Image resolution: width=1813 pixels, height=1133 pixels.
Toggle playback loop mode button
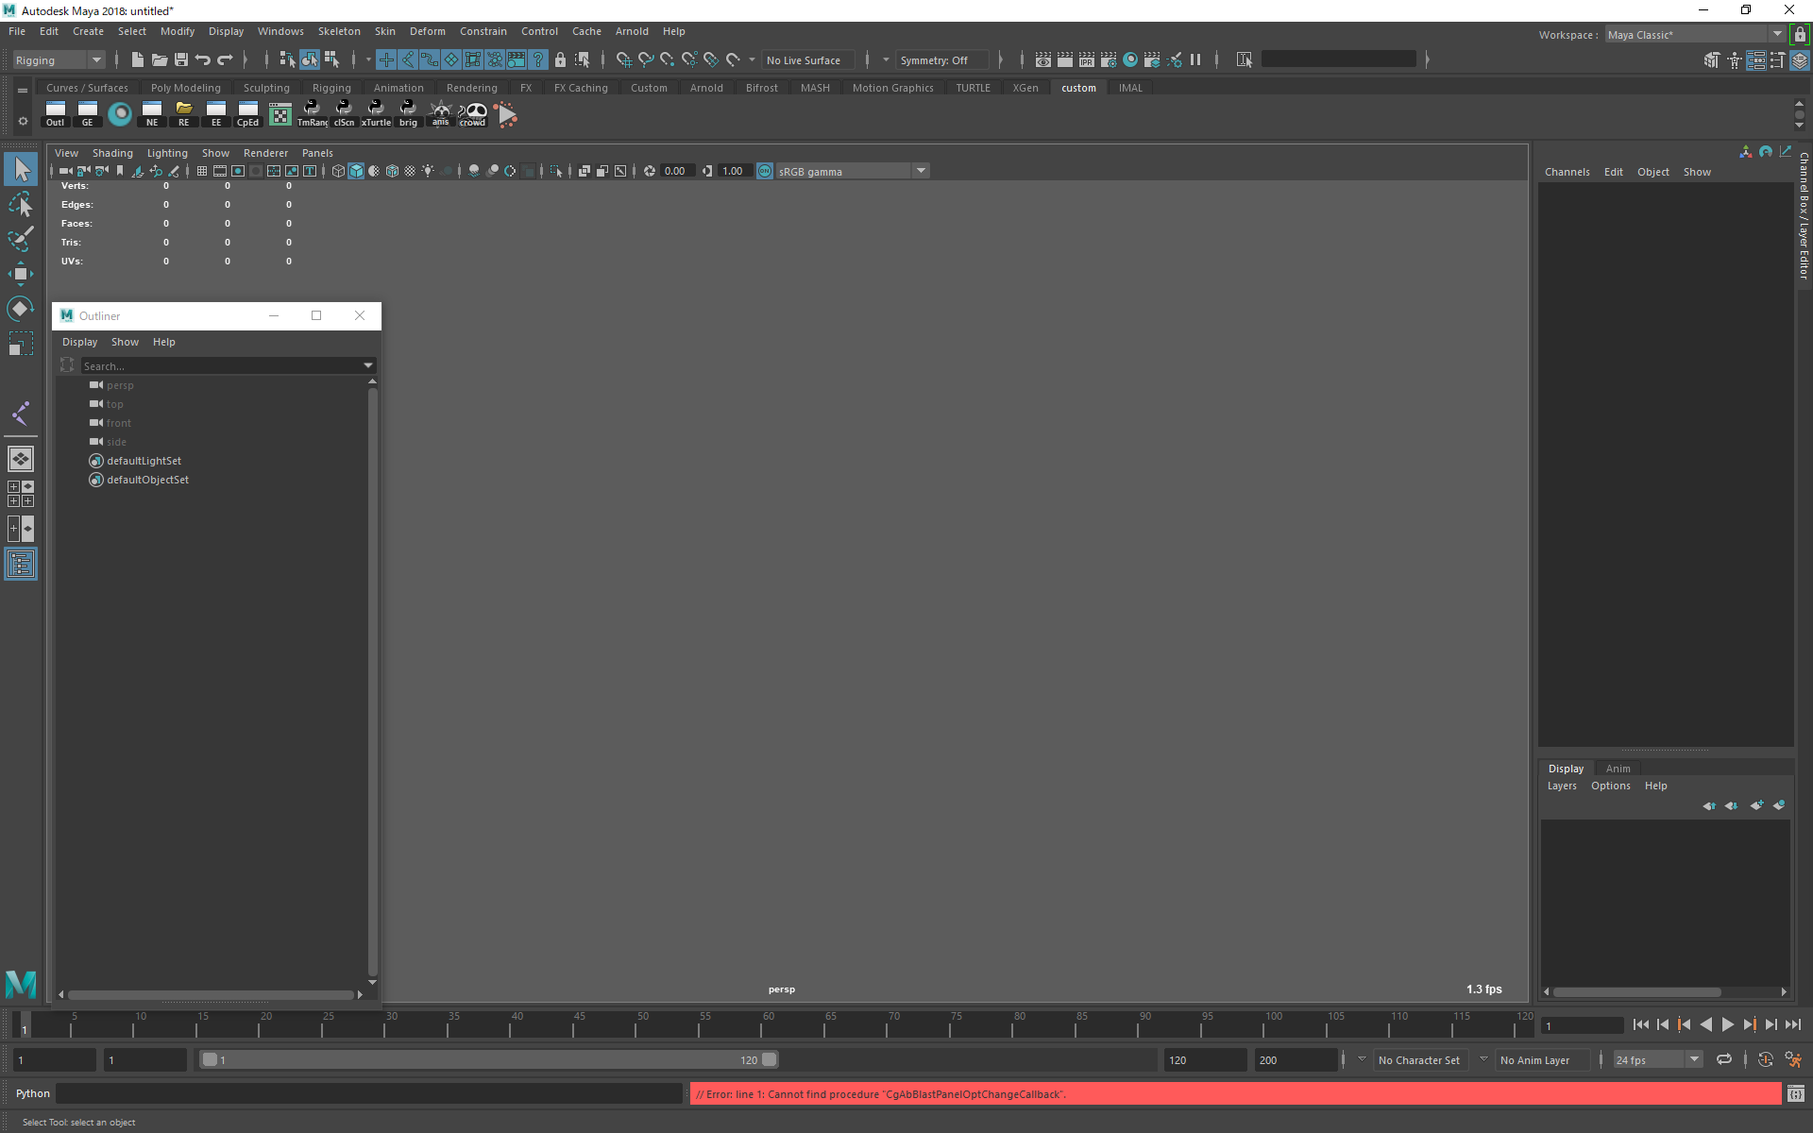tap(1724, 1059)
